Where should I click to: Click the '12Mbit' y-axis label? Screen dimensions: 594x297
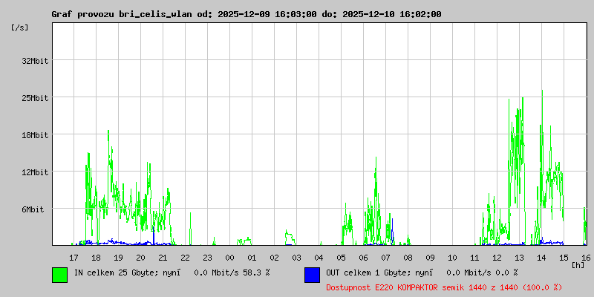pos(35,172)
